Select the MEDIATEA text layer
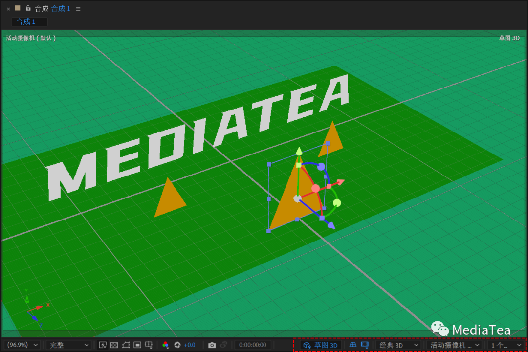The height and width of the screenshot is (352, 528). click(x=198, y=137)
